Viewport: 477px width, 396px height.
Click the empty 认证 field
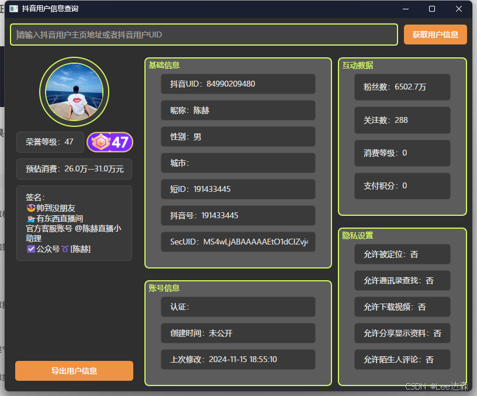pyautogui.click(x=238, y=307)
